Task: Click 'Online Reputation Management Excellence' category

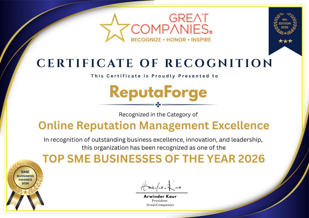Action: tap(154, 126)
